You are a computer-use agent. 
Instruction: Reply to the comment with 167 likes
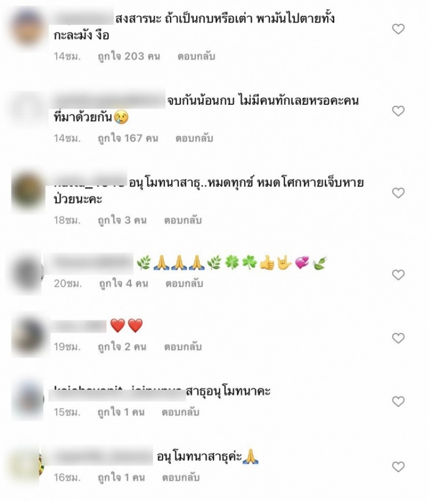click(x=194, y=138)
